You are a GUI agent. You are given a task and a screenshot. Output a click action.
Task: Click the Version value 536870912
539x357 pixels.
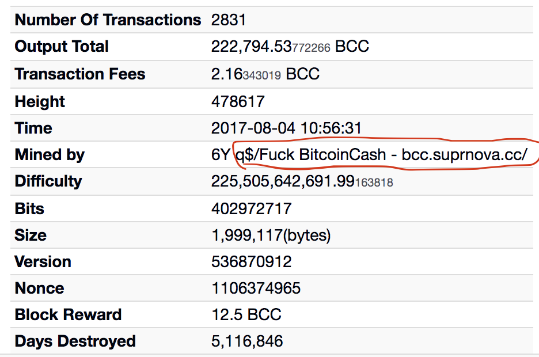pos(251,262)
